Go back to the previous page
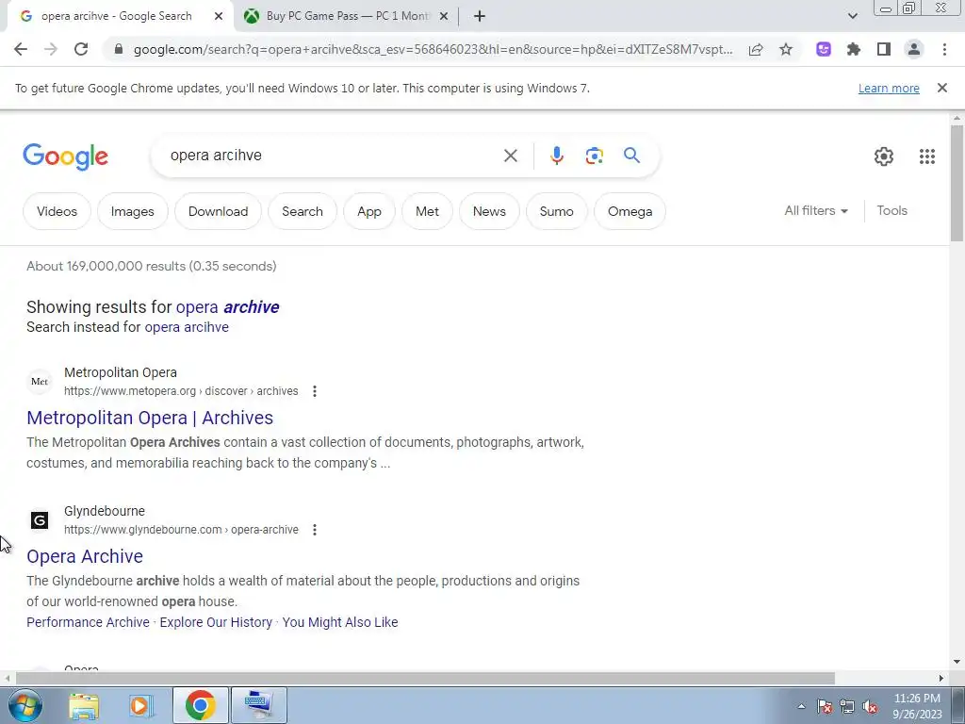The width and height of the screenshot is (965, 724). coord(21,49)
